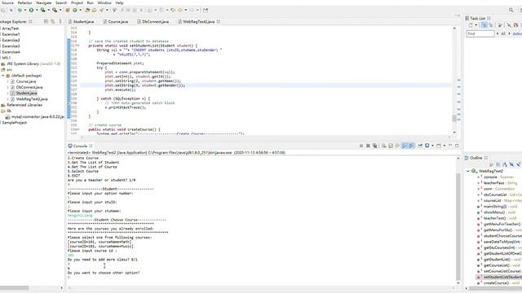Toggle Link with Editor in Package Explorer

click(52, 21)
